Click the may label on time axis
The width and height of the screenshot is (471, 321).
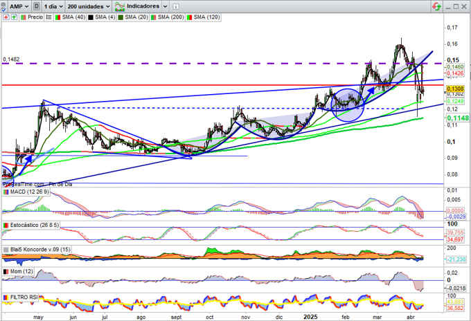click(39, 317)
